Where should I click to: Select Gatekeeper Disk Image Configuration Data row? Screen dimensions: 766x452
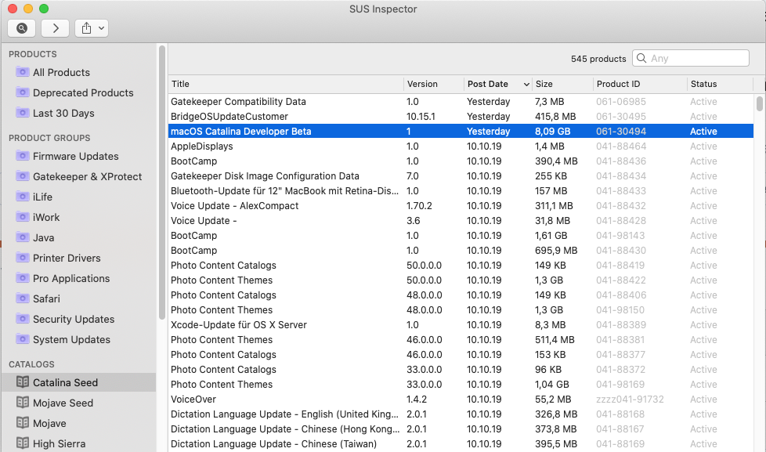tap(461, 176)
